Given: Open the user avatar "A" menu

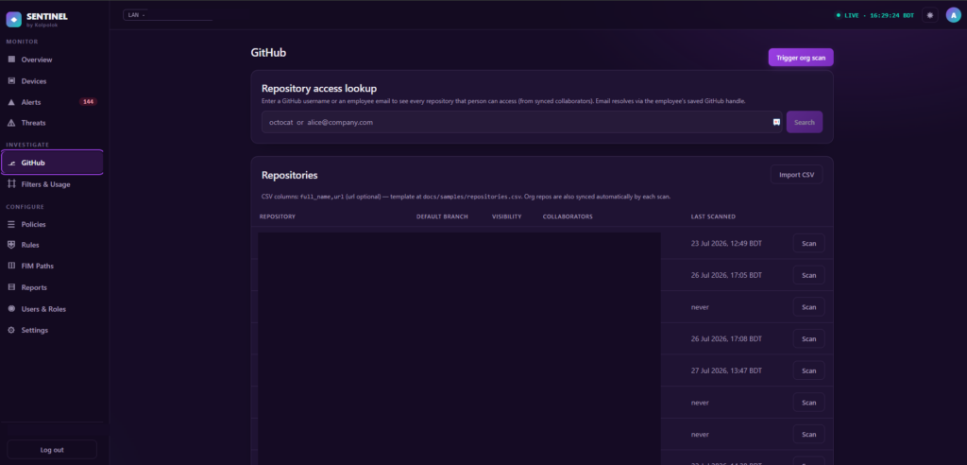Looking at the screenshot, I should tap(954, 15).
